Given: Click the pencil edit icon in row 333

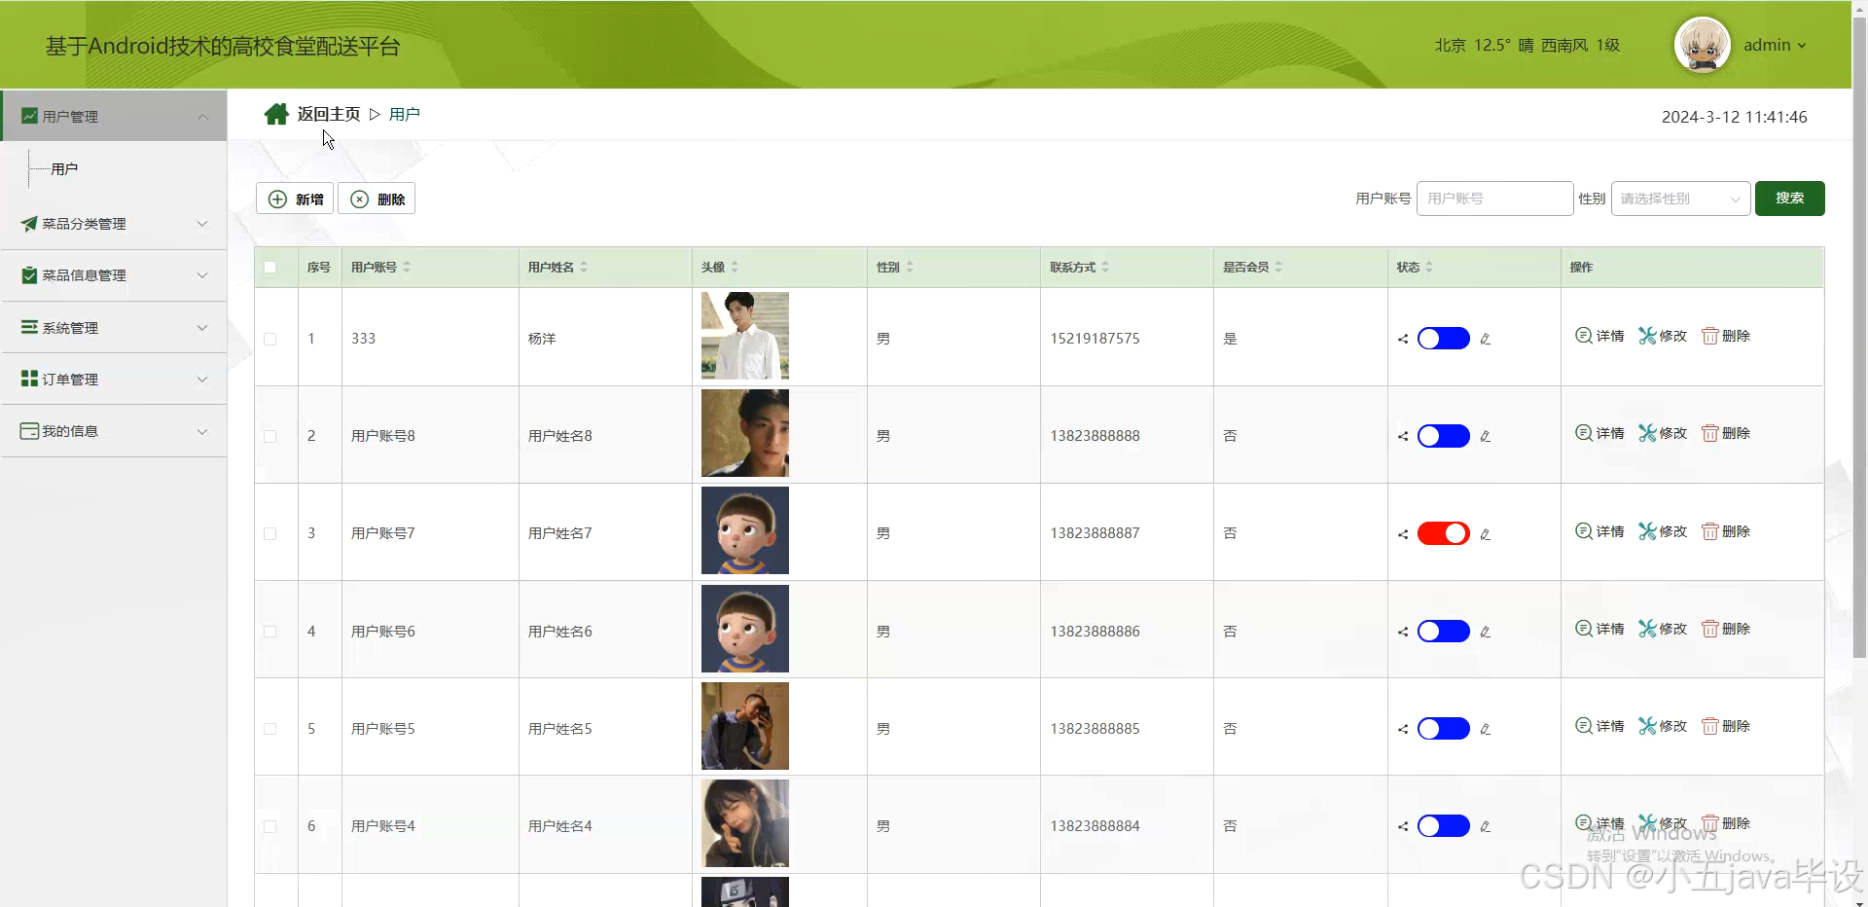Looking at the screenshot, I should 1485,340.
